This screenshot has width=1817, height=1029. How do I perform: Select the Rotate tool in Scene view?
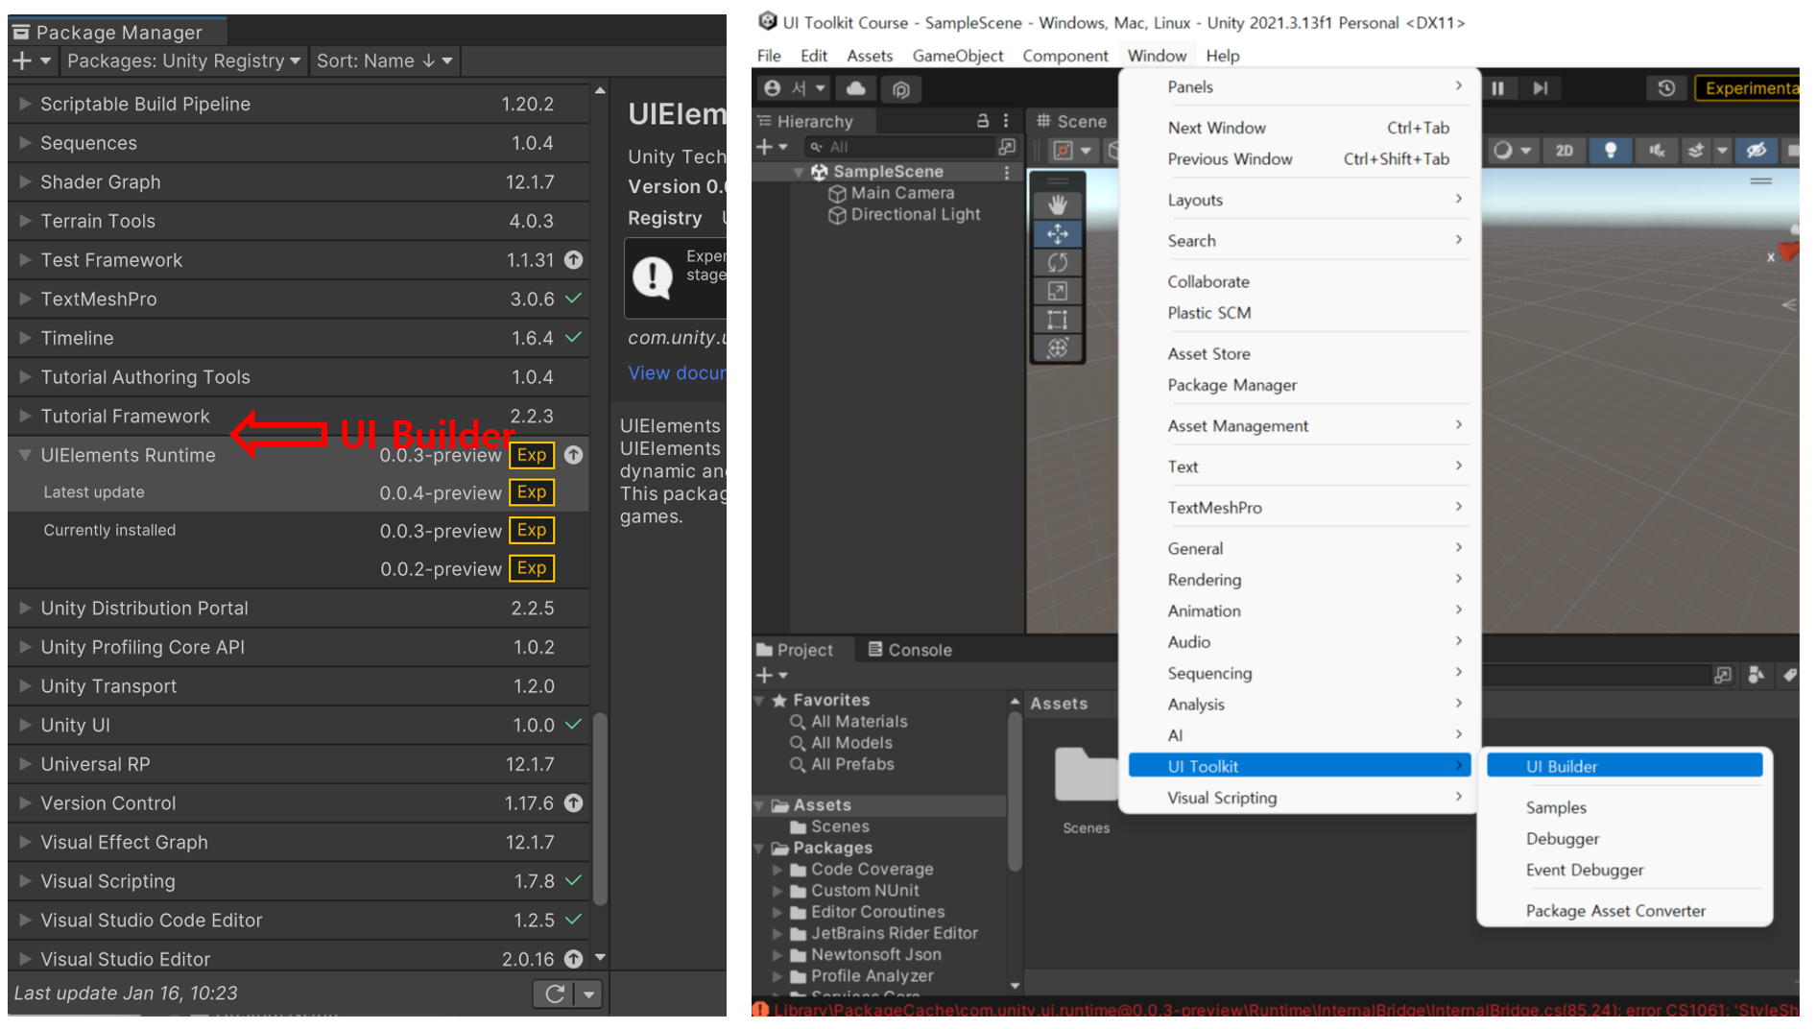[x=1057, y=262]
